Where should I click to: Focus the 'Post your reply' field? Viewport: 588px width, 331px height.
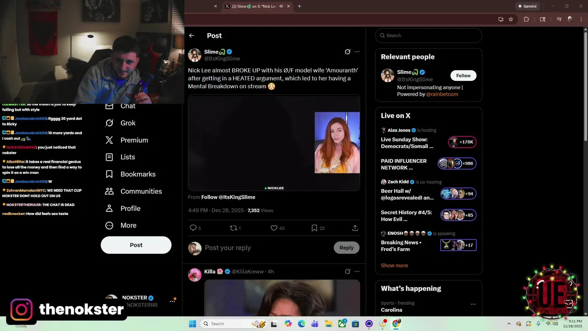[x=266, y=248]
